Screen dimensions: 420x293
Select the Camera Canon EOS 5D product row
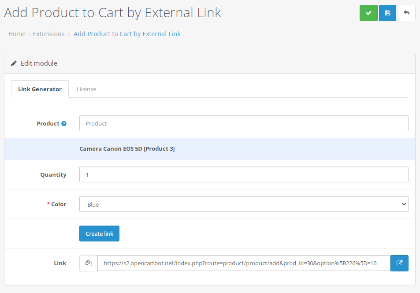[x=127, y=149]
